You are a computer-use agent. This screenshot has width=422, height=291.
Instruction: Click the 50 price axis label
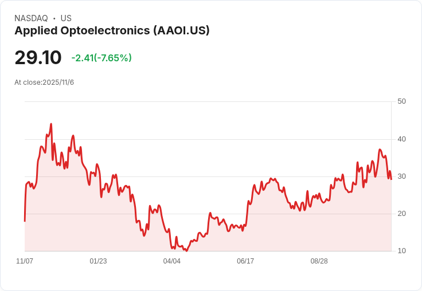click(401, 101)
